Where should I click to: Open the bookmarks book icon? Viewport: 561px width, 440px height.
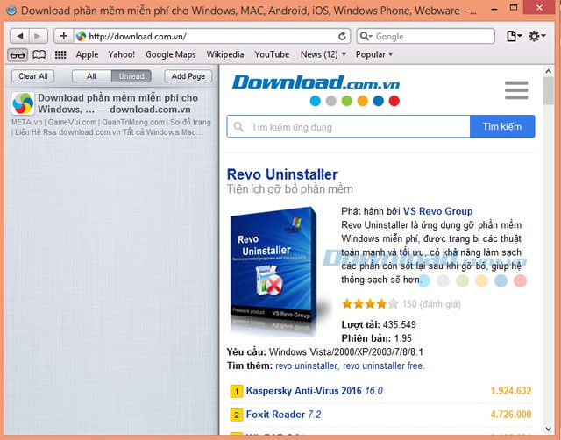39,54
